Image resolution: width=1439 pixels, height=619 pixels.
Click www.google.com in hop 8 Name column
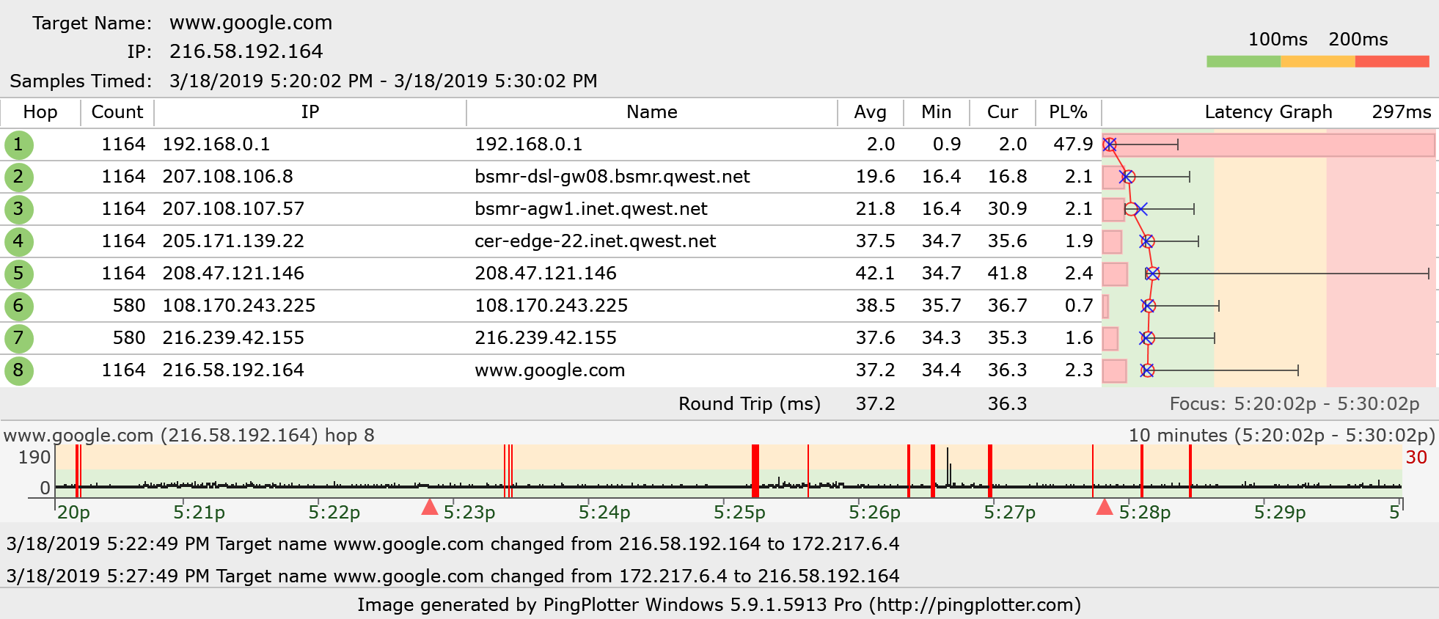[550, 370]
